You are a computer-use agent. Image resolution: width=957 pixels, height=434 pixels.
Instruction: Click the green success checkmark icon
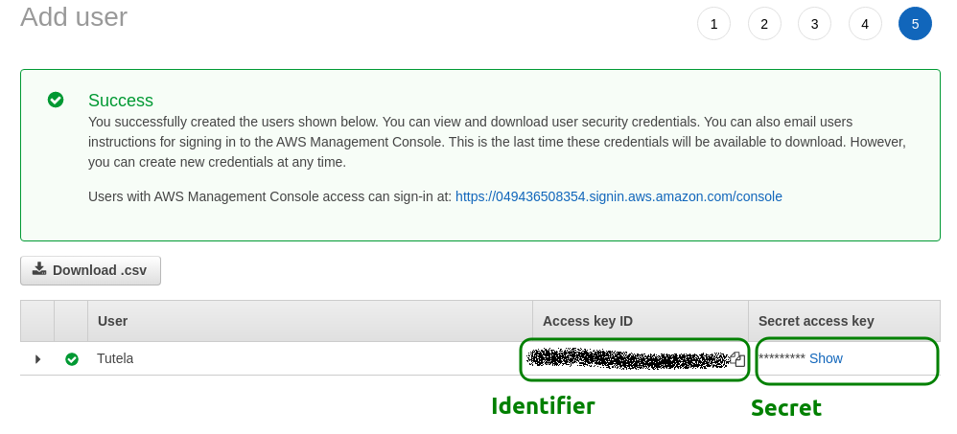56,100
